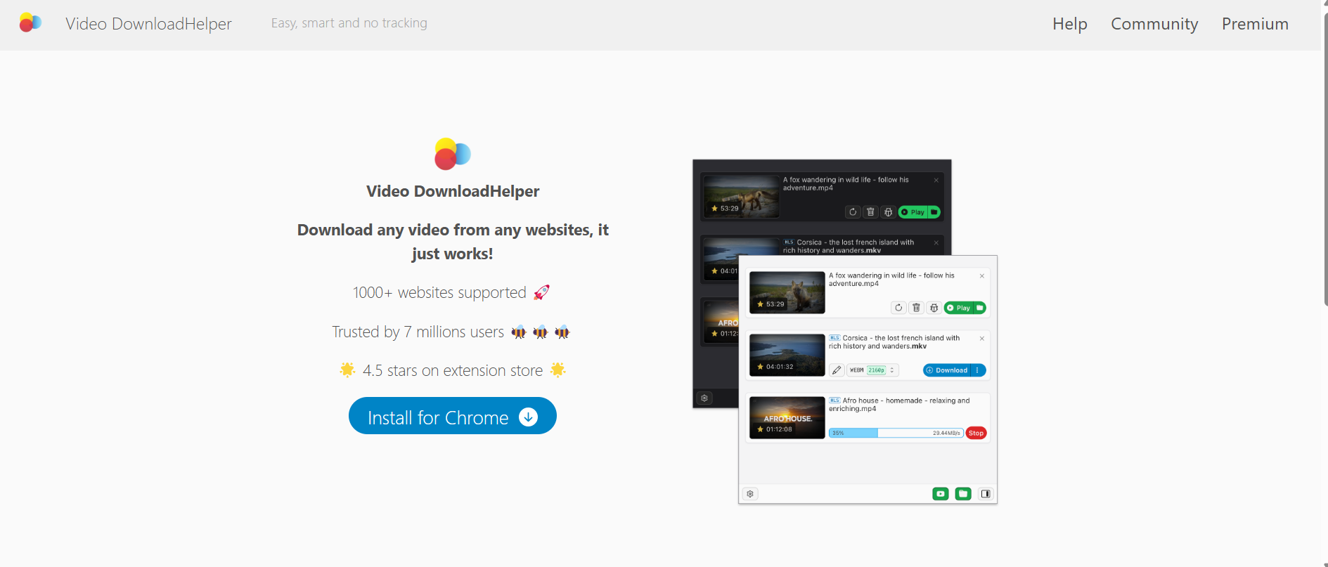
Task: Click the reload icon in light panel fox item
Action: coord(898,308)
